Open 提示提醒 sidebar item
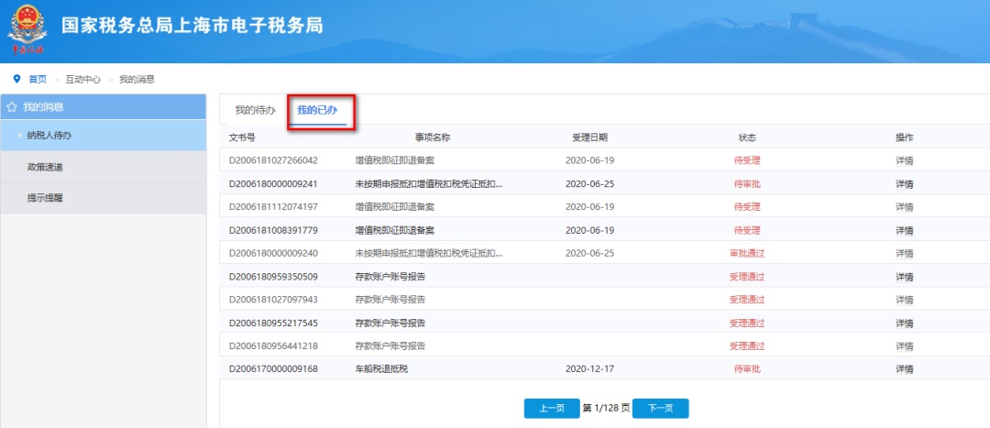 (45, 197)
